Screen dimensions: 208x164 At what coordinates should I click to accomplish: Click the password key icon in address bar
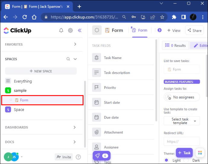(134, 17)
